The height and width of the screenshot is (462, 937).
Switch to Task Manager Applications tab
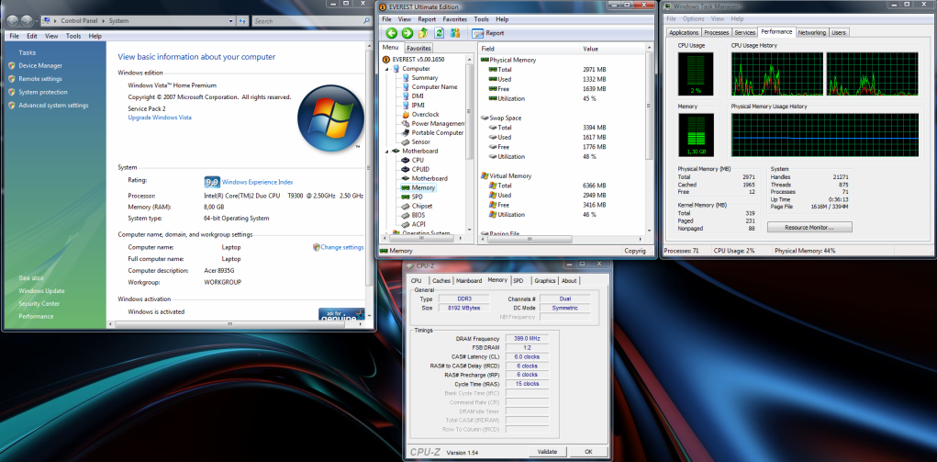684,32
